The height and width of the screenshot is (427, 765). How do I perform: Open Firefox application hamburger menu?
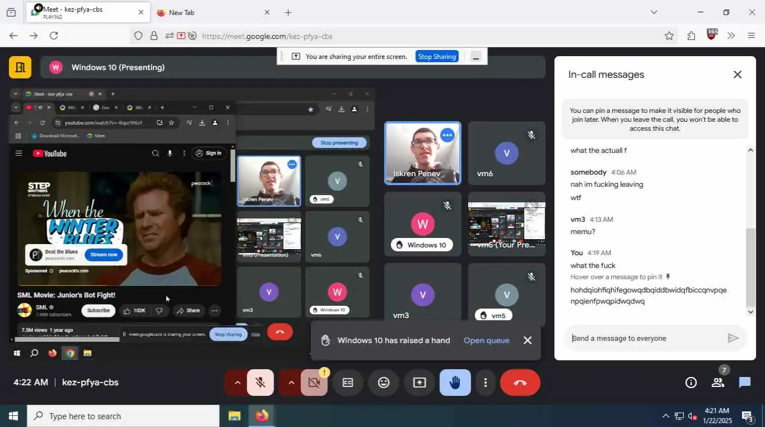point(752,36)
